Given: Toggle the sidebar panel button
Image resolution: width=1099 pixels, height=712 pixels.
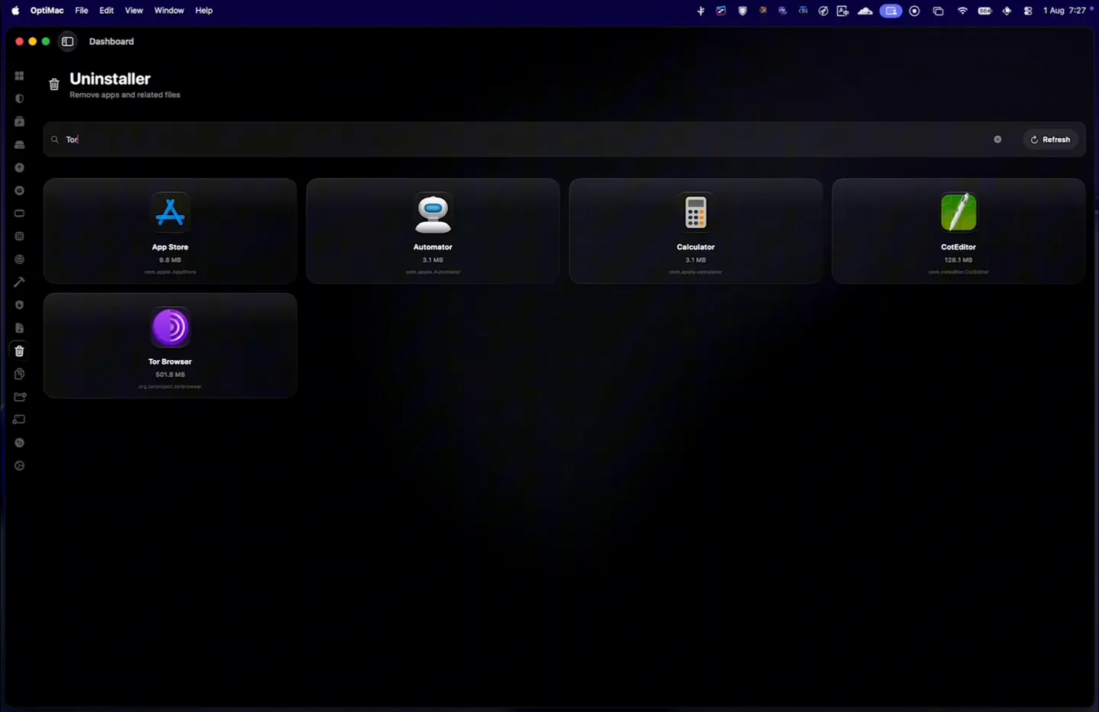Looking at the screenshot, I should click(67, 41).
